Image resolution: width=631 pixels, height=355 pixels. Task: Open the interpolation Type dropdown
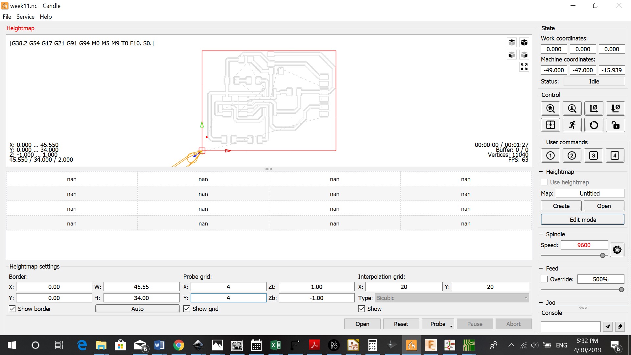(452, 298)
